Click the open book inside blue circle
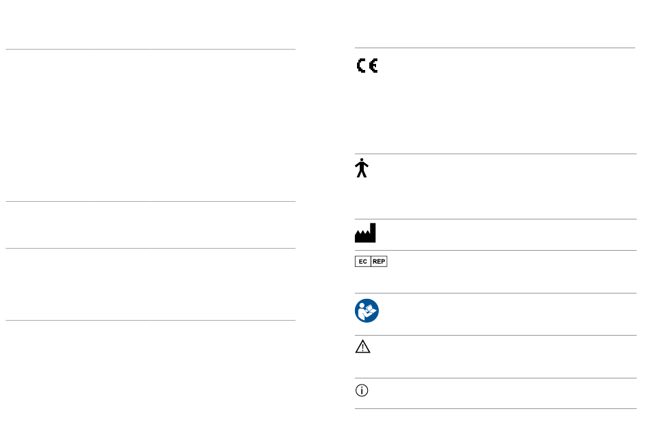 [x=371, y=308]
